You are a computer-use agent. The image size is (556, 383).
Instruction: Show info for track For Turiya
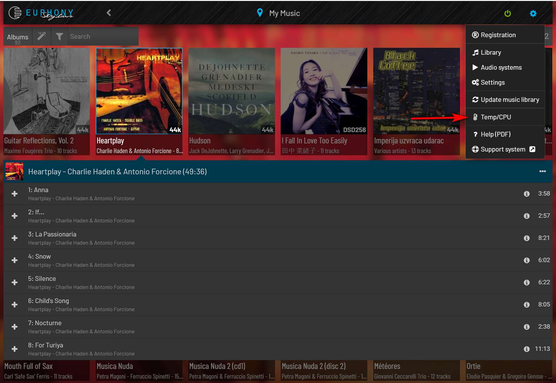tap(527, 349)
